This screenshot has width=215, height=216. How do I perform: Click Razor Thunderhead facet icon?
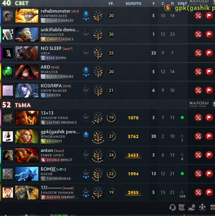pos(43,179)
